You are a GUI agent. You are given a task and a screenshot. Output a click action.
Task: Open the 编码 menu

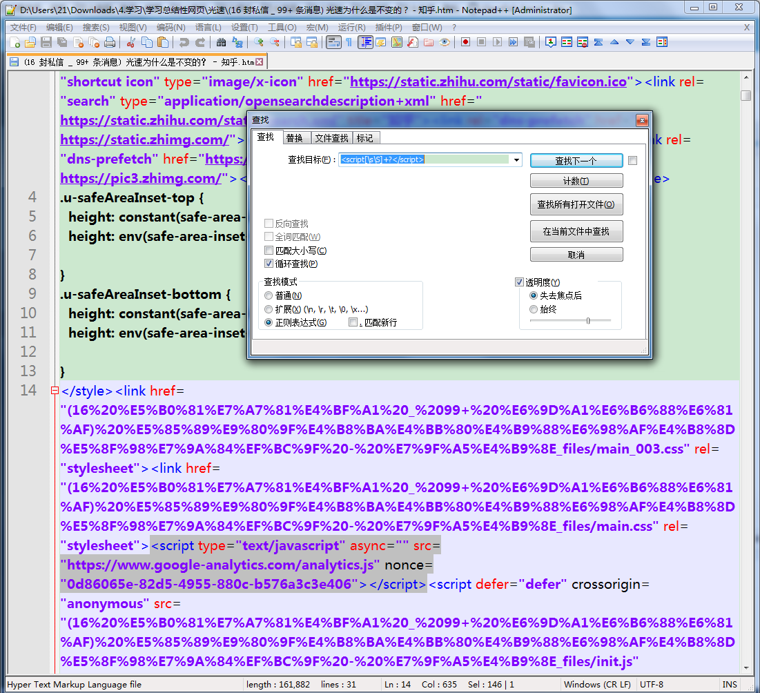(x=170, y=28)
